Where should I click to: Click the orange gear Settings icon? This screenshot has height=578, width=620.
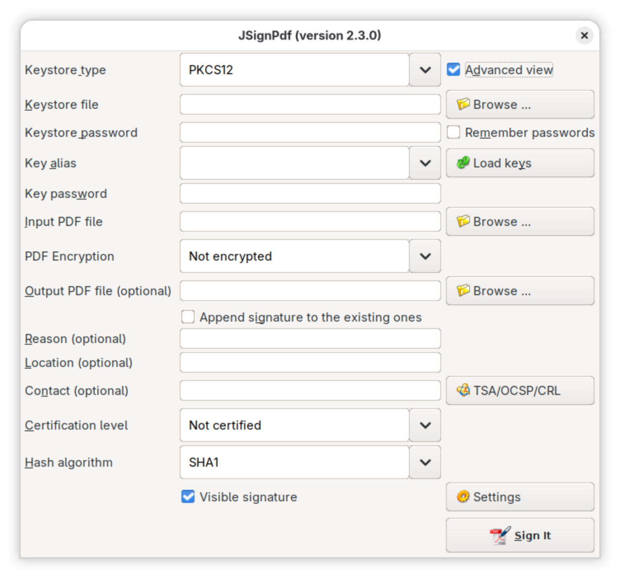click(463, 496)
